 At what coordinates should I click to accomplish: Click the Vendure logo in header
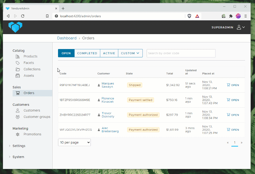coord(16,27)
